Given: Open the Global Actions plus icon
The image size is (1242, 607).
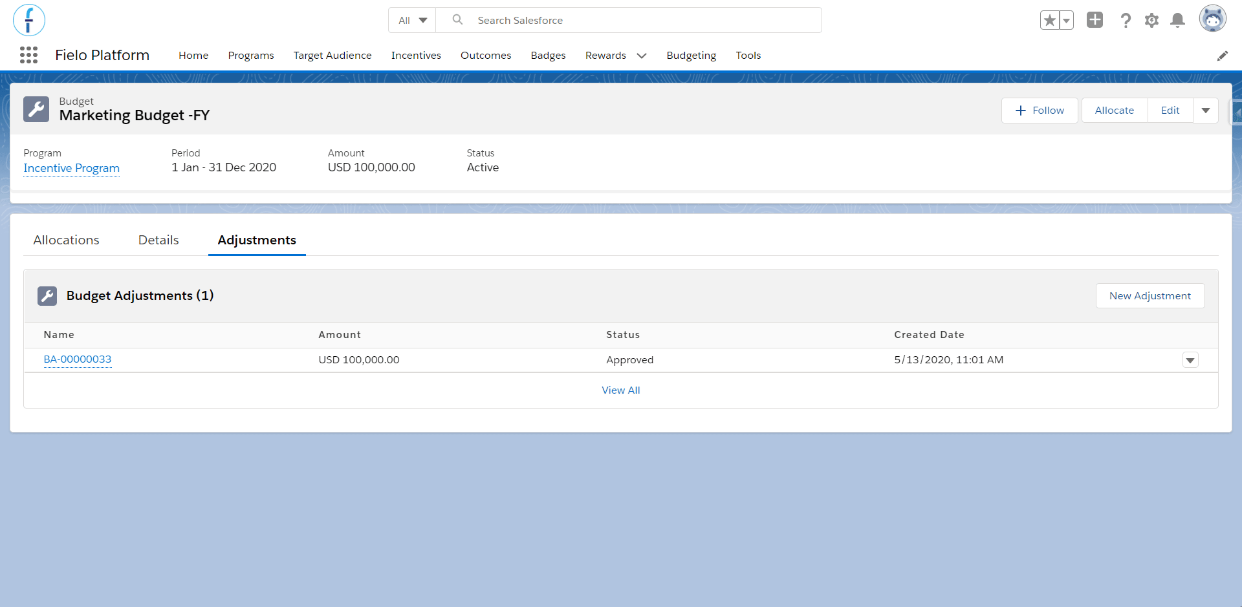Looking at the screenshot, I should [1095, 20].
